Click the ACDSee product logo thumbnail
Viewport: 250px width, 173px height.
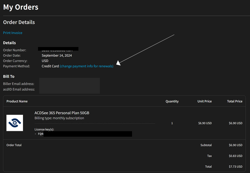(x=15, y=123)
